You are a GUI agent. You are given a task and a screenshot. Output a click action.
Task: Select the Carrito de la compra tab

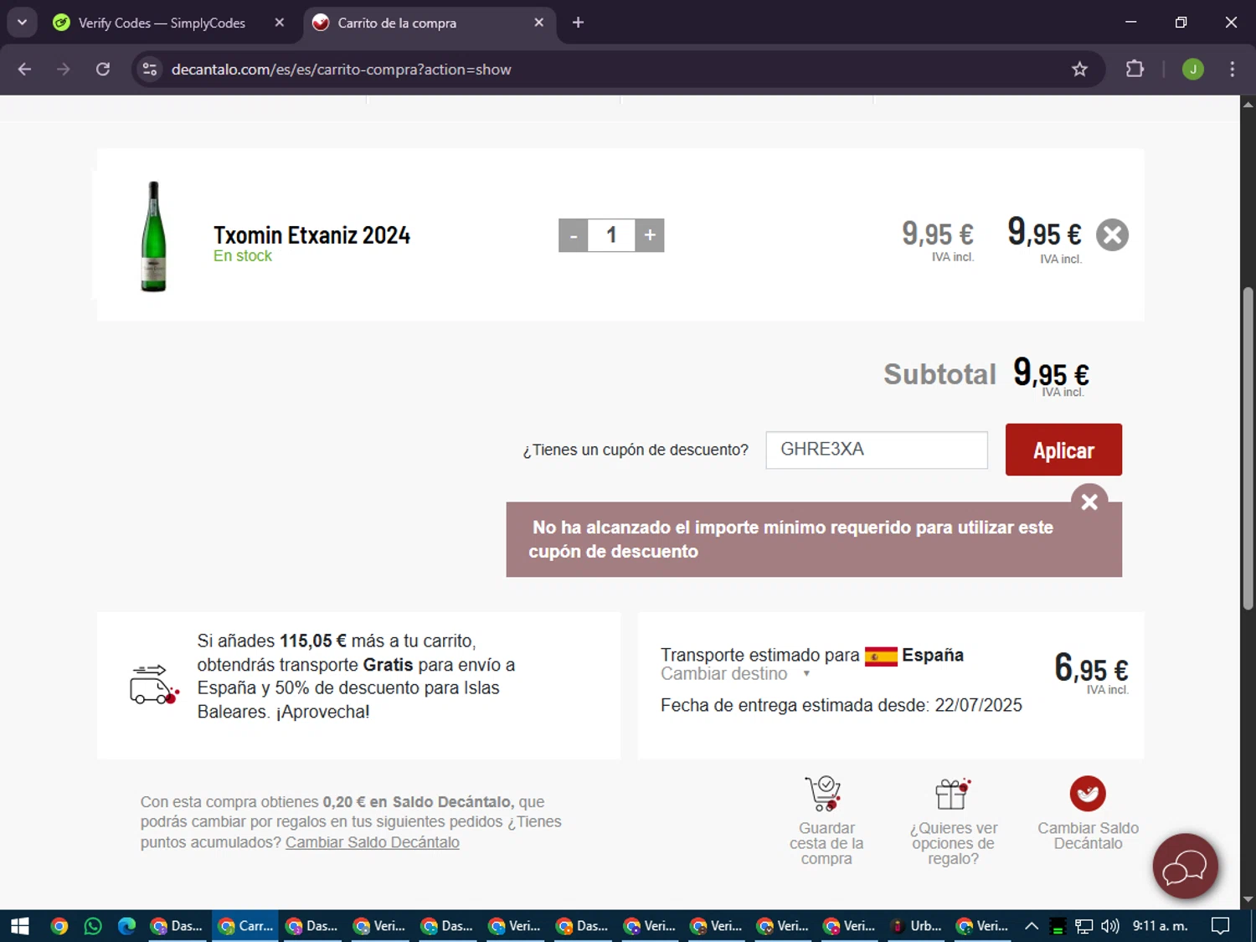coord(397,23)
